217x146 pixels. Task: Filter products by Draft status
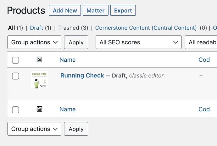click(x=36, y=28)
